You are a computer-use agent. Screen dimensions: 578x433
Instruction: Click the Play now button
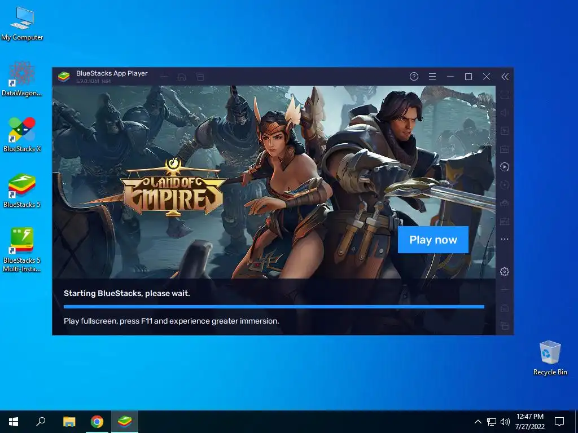click(x=433, y=240)
